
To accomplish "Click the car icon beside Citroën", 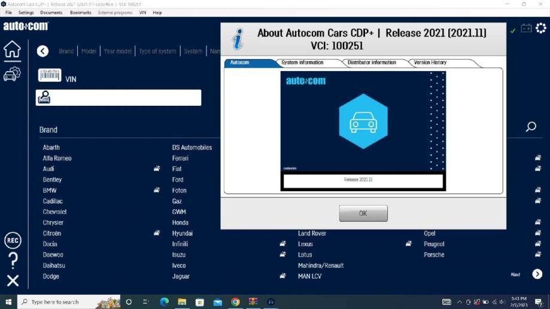I will (157, 232).
